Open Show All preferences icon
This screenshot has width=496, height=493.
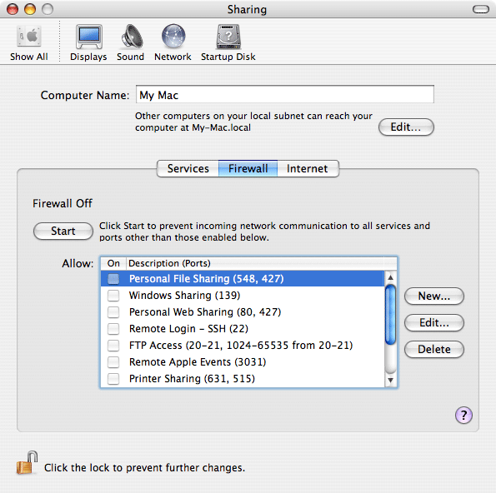point(29,43)
